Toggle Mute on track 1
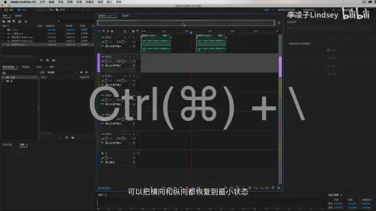Viewport: 376px width, 211px height. tap(125, 38)
